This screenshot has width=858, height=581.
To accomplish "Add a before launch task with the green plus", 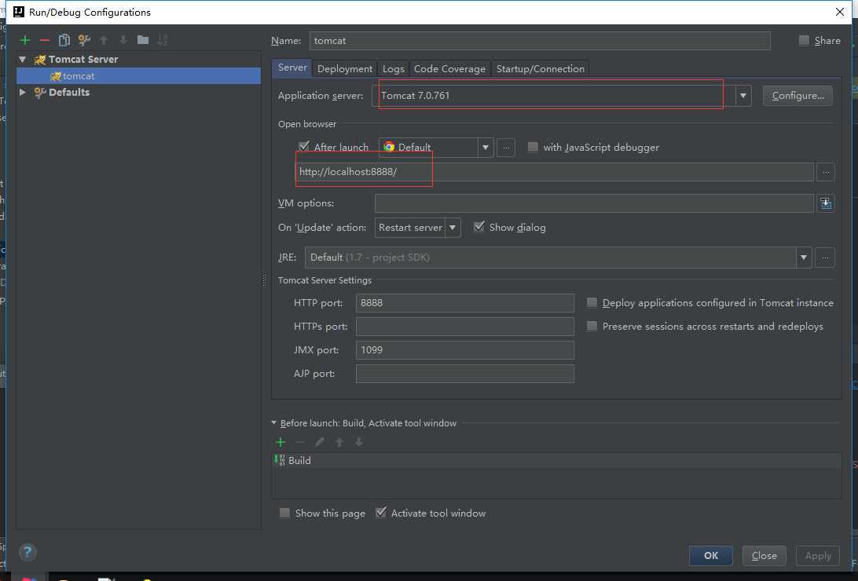I will coord(280,442).
